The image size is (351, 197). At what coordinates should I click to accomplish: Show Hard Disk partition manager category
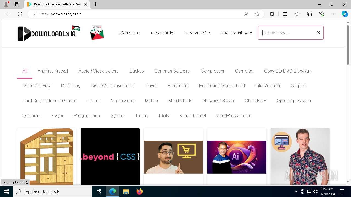[49, 100]
